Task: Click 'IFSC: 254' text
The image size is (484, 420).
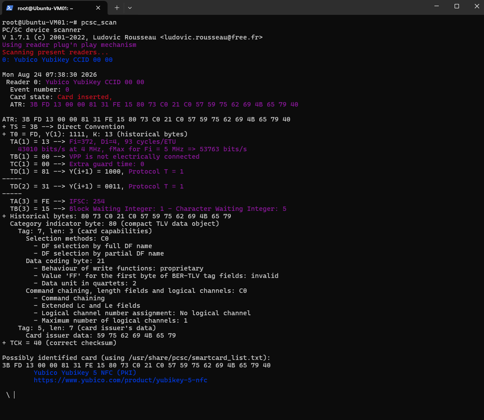Action: [x=87, y=201]
